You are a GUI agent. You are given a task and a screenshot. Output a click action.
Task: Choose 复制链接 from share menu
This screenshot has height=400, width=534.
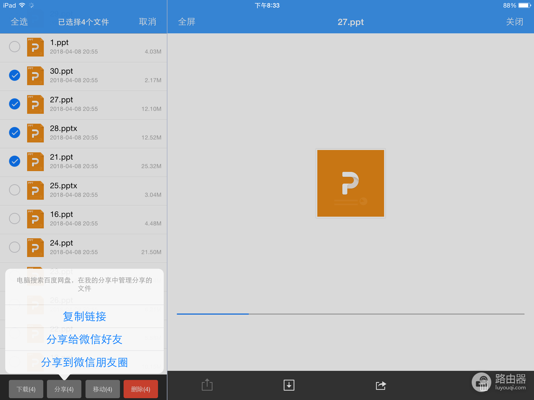85,316
